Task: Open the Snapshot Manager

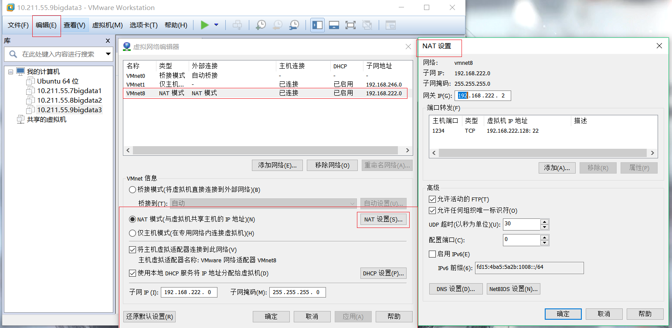Action: tap(294, 25)
